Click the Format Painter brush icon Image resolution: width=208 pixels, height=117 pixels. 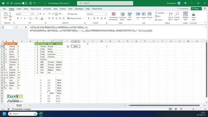10,19
